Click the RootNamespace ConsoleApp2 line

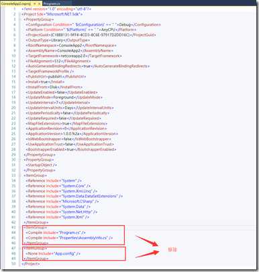tap(71, 46)
